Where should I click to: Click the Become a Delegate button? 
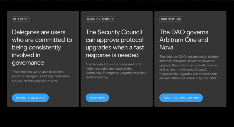click(30, 98)
